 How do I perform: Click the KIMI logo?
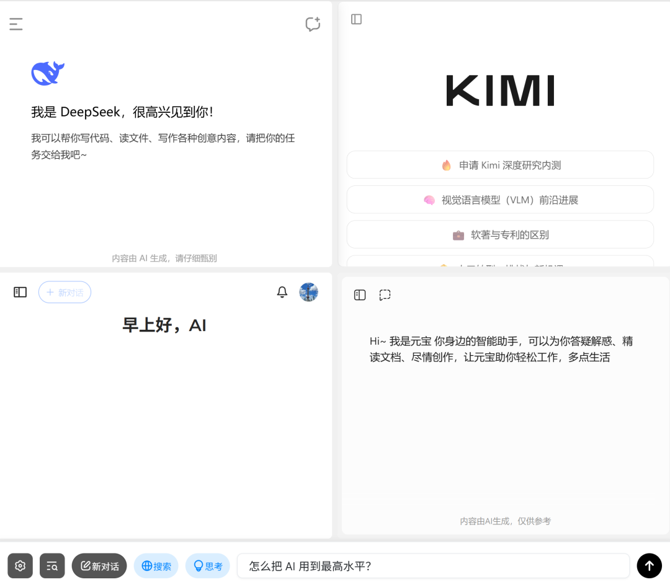coord(501,90)
